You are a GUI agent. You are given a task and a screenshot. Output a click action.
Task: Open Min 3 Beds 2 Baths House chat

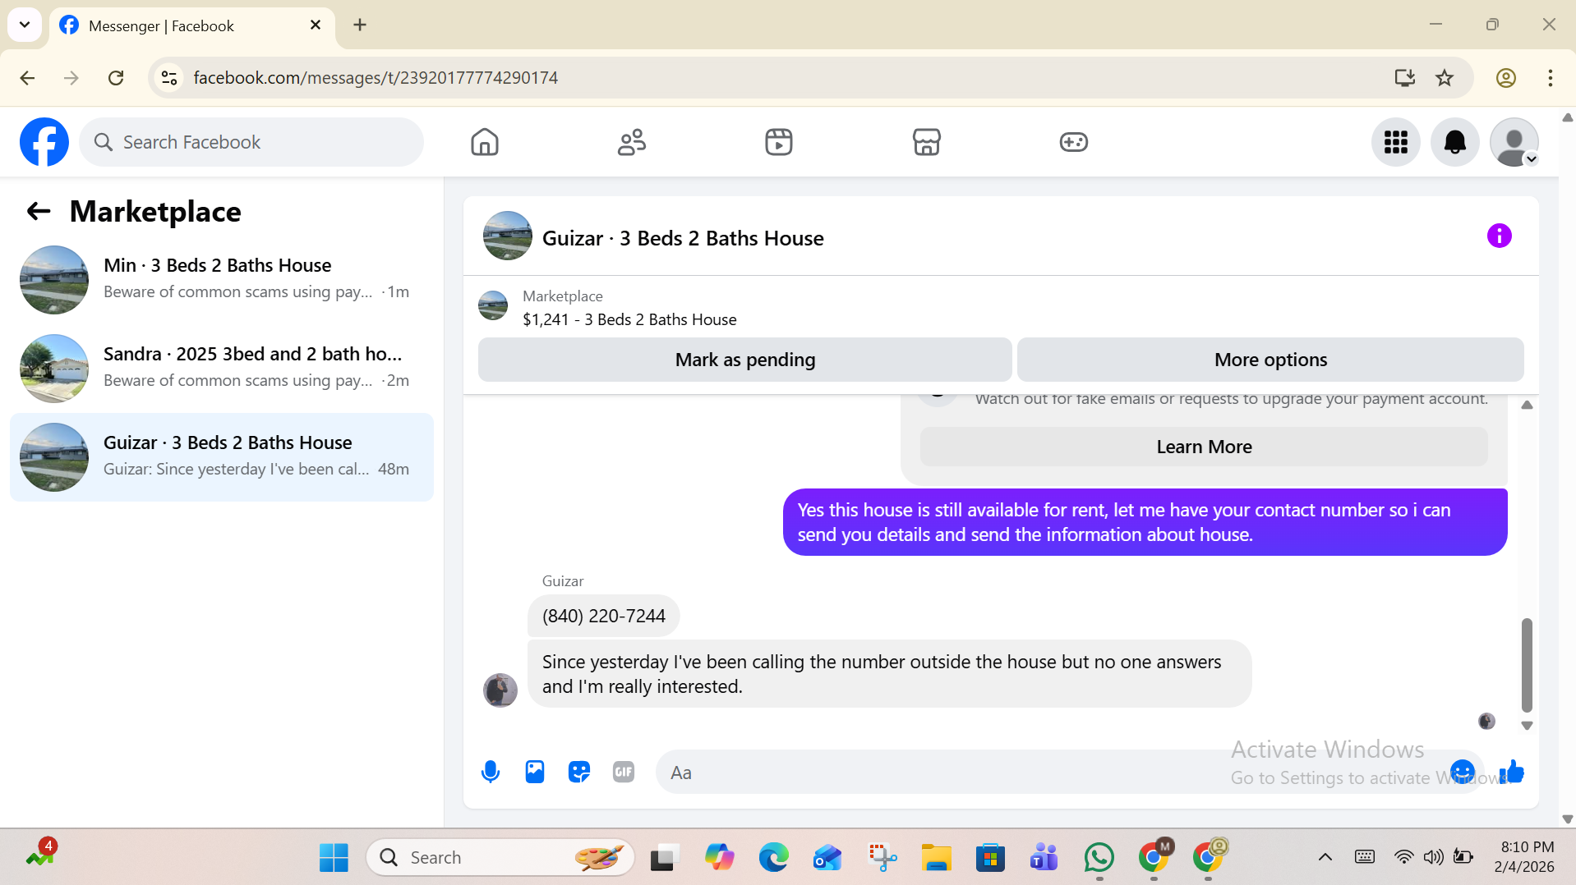222,279
